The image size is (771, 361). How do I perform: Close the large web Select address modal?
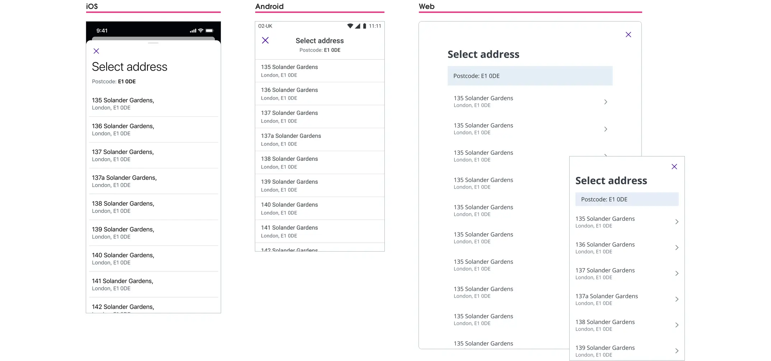click(x=628, y=34)
